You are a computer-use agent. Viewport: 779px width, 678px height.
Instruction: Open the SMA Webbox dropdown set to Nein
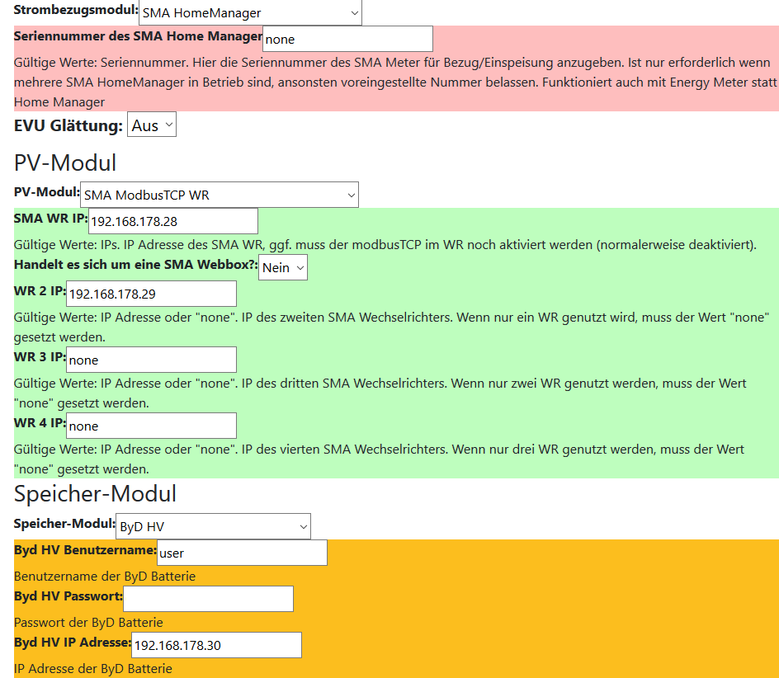283,267
